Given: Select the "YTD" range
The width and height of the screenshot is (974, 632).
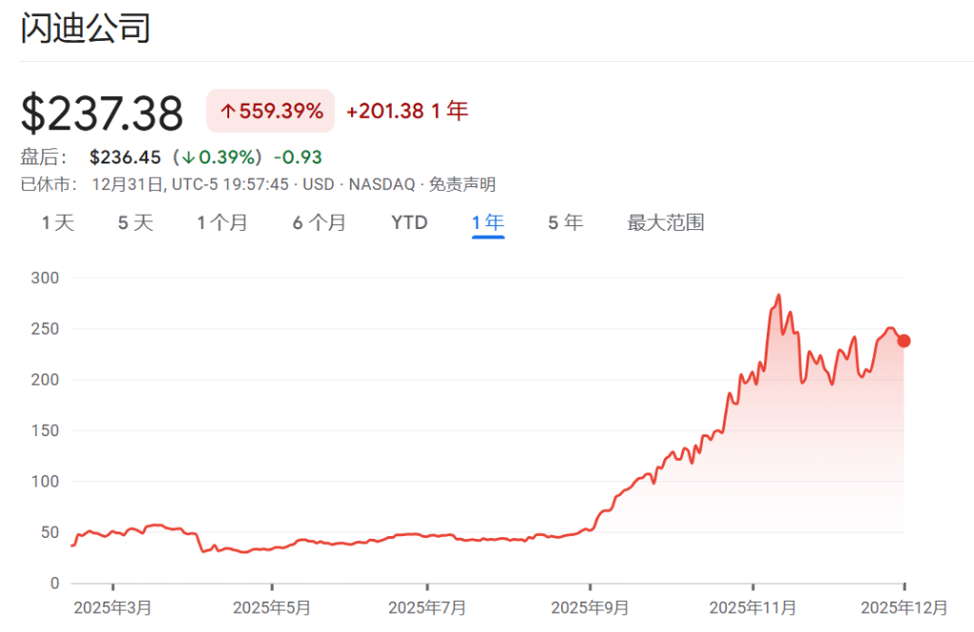Looking at the screenshot, I should click(408, 222).
